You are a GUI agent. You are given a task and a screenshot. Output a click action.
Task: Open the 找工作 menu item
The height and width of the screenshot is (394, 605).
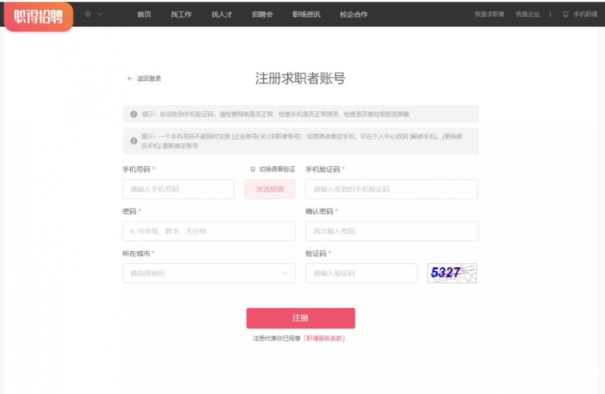181,15
